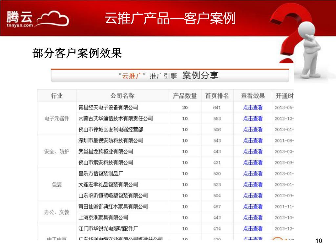Click the 包装 industry cell
Image resolution: width=336 pixels, height=252 pixels.
[x=57, y=184]
